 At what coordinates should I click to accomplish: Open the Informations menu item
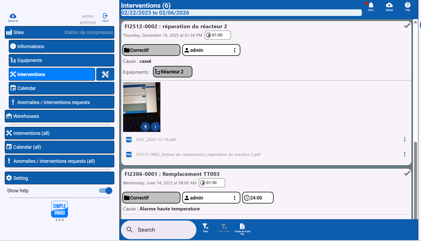pos(62,46)
